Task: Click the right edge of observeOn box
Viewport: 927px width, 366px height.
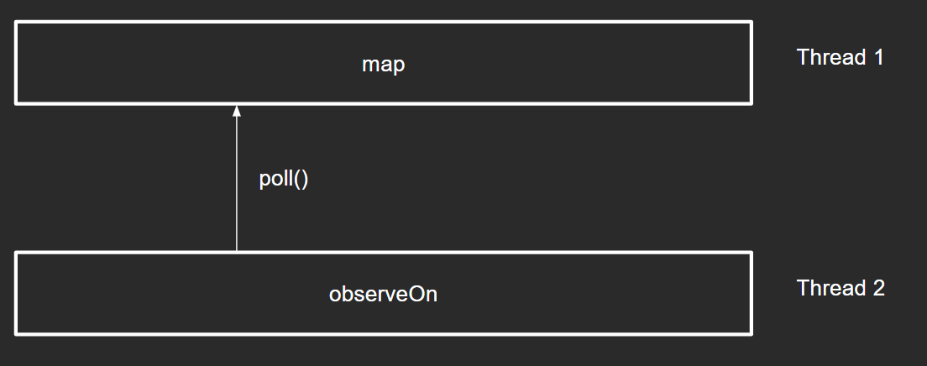Action: coord(751,294)
